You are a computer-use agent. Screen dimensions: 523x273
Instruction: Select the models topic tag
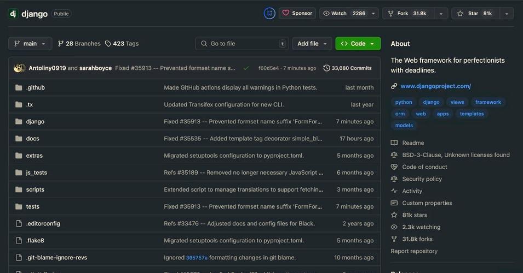tap(404, 126)
